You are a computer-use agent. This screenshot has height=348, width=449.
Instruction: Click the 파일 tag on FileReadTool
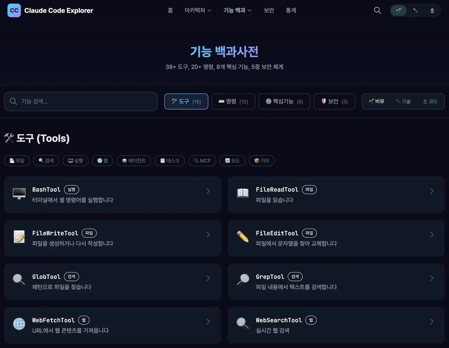[x=309, y=190]
